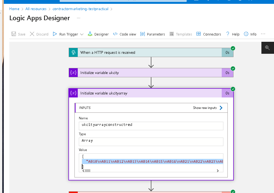Click the Show raw inputs link
The width and height of the screenshot is (274, 193).
pyautogui.click(x=205, y=108)
